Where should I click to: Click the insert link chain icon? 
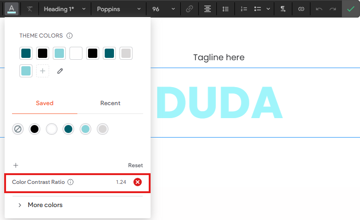pos(189,9)
